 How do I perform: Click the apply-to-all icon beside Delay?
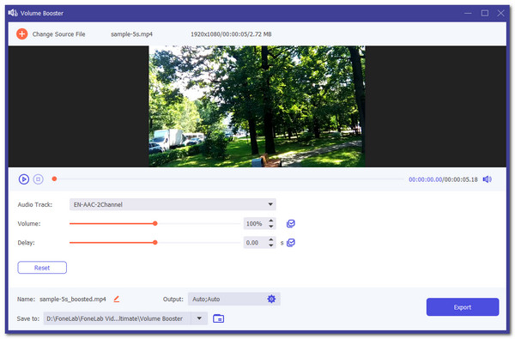[291, 243]
